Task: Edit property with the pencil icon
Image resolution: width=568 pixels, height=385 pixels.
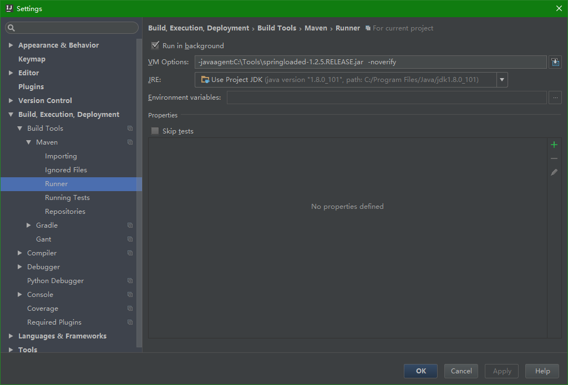Action: [554, 172]
